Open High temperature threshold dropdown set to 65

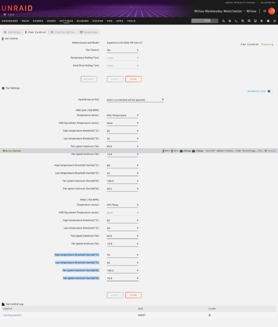tap(123, 221)
